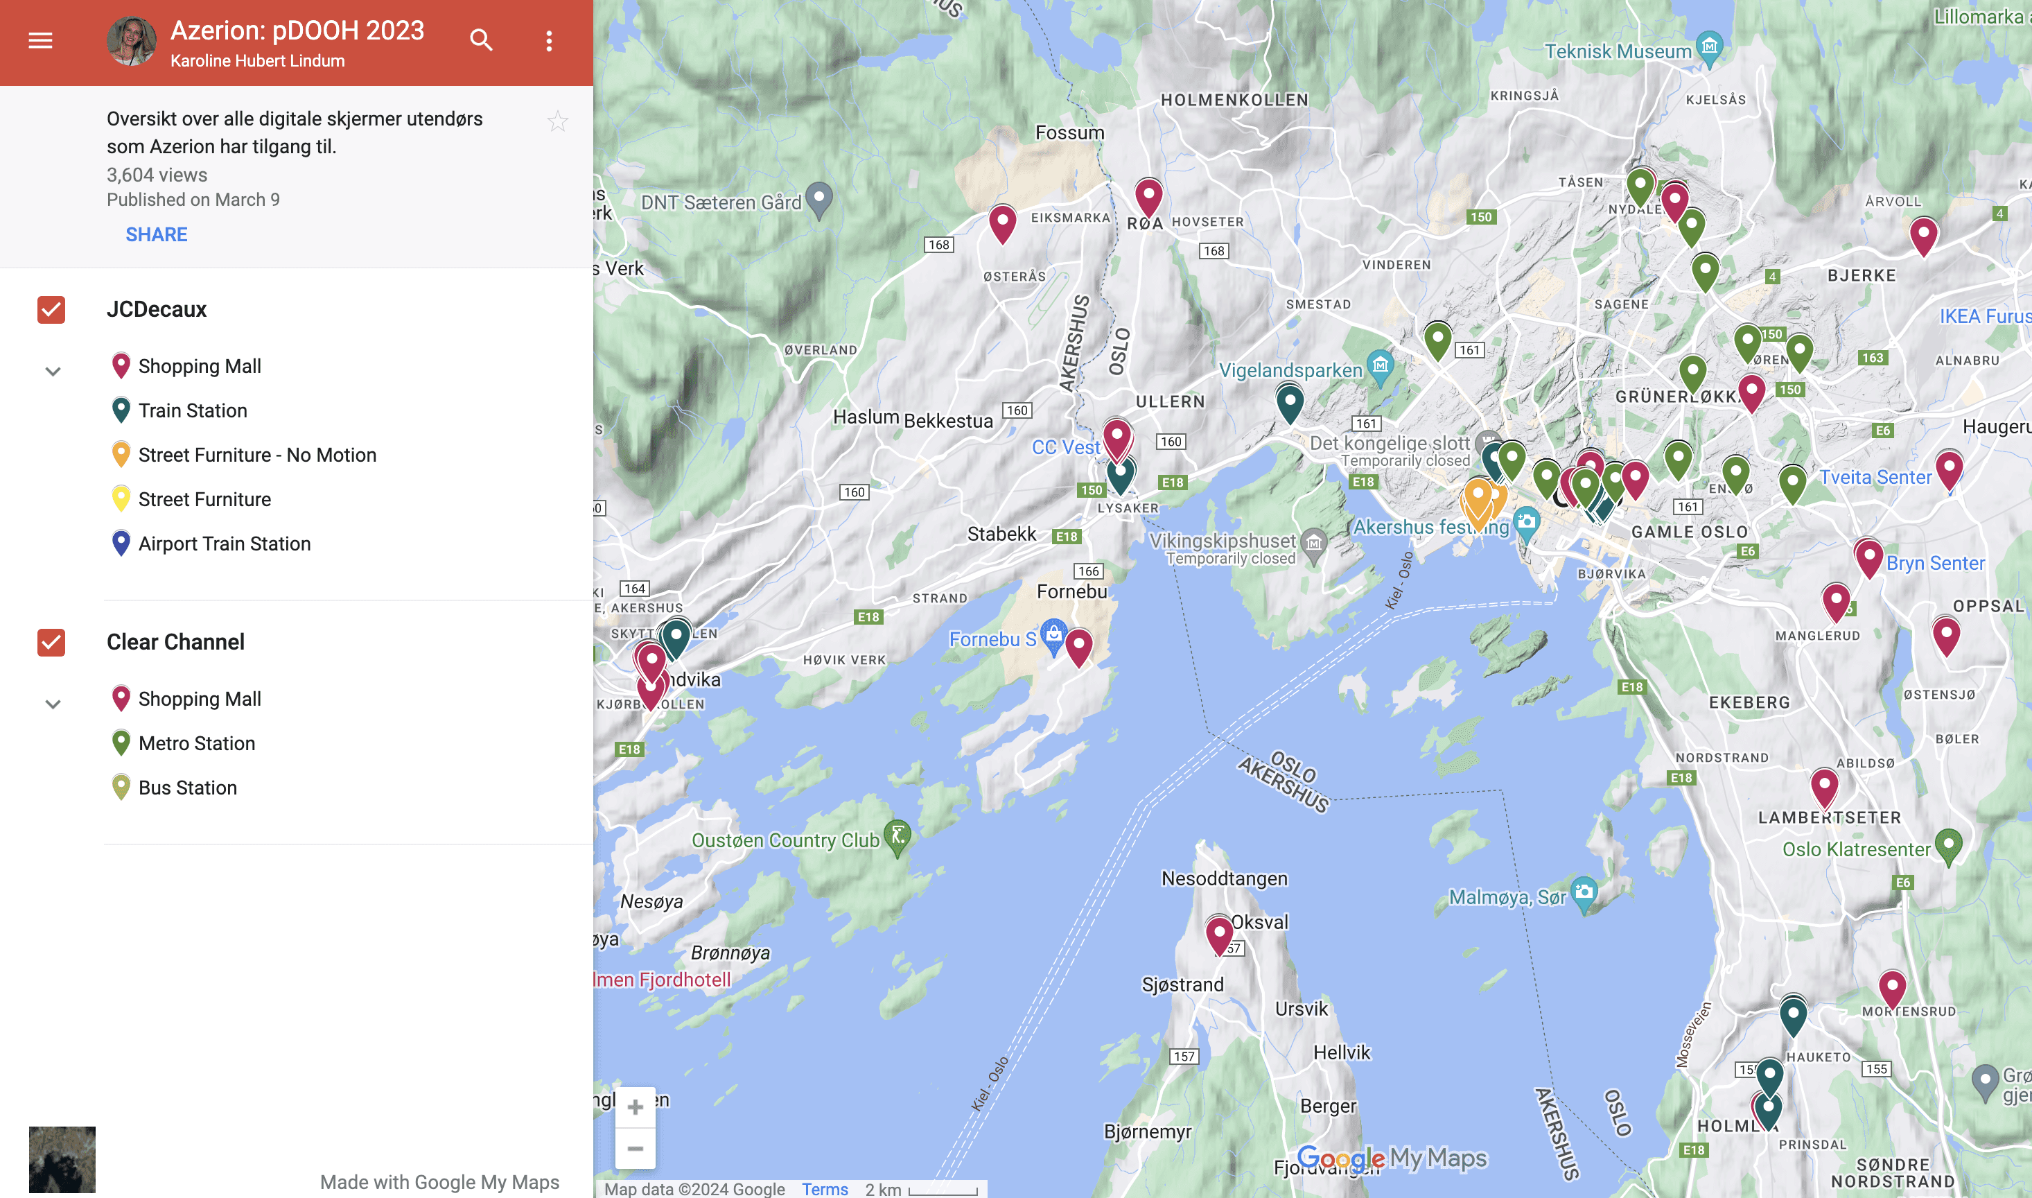Screen dimensions: 2032x1198
Task: Select Train Station legend item
Action: [192, 410]
